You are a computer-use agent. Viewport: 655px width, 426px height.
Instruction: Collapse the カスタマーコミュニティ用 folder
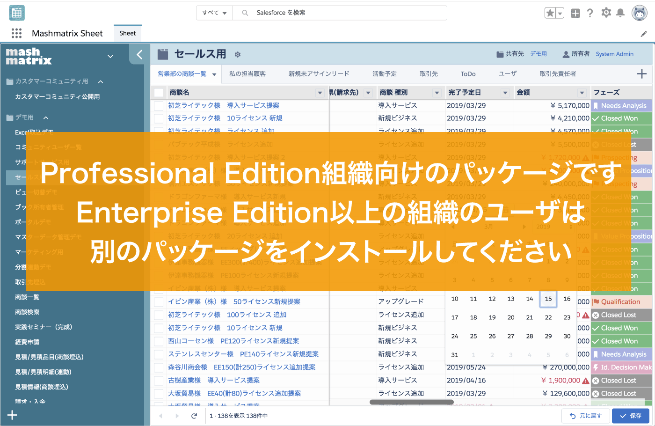101,81
